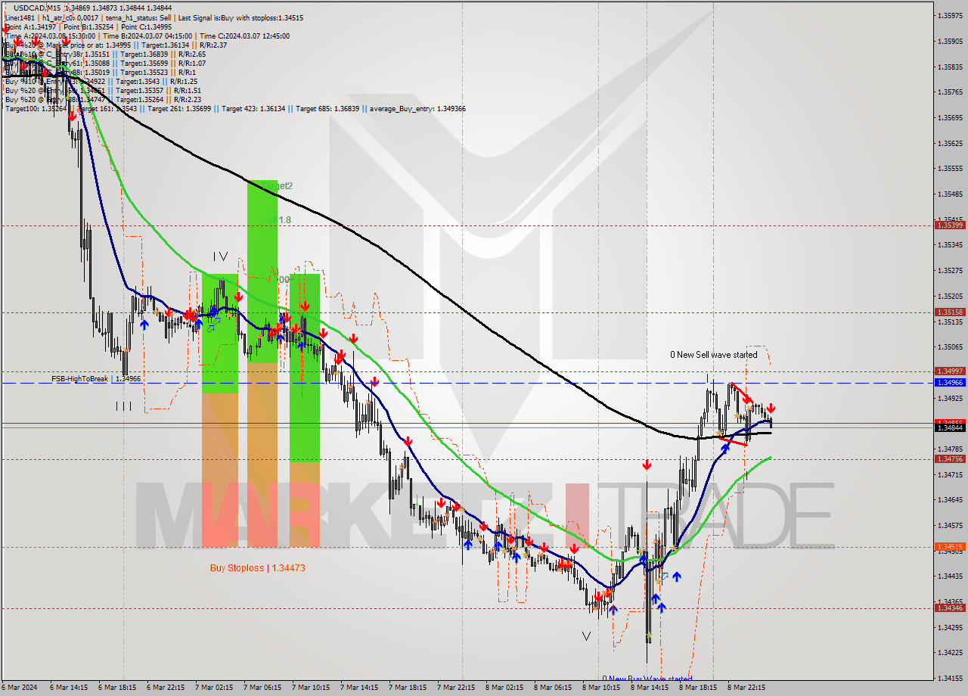Select the 1.34515 red price label
Image resolution: width=968 pixels, height=696 pixels.
coord(950,546)
